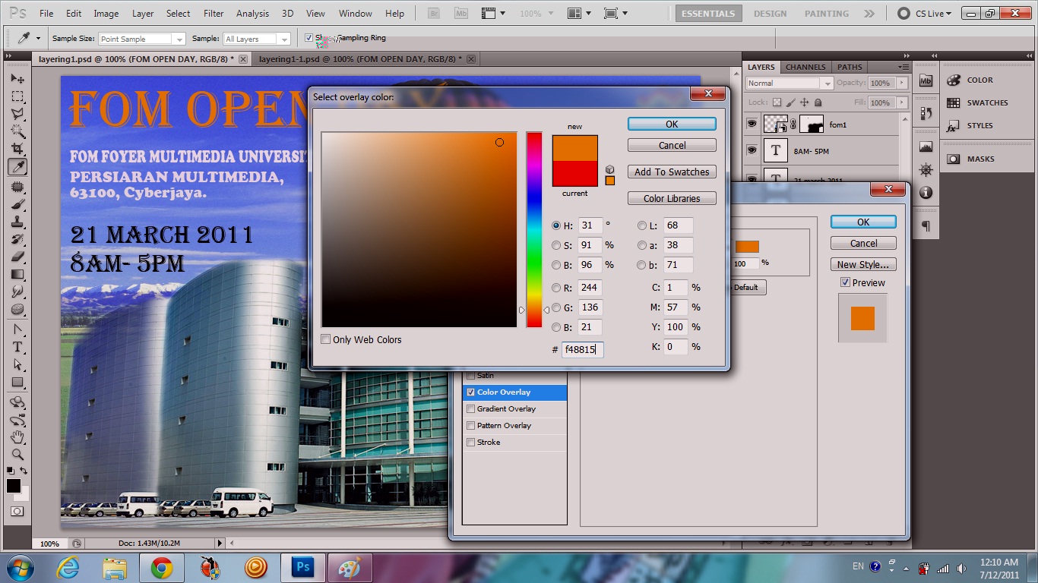The image size is (1038, 583).
Task: Select the Eraser tool
Action: coord(17,257)
